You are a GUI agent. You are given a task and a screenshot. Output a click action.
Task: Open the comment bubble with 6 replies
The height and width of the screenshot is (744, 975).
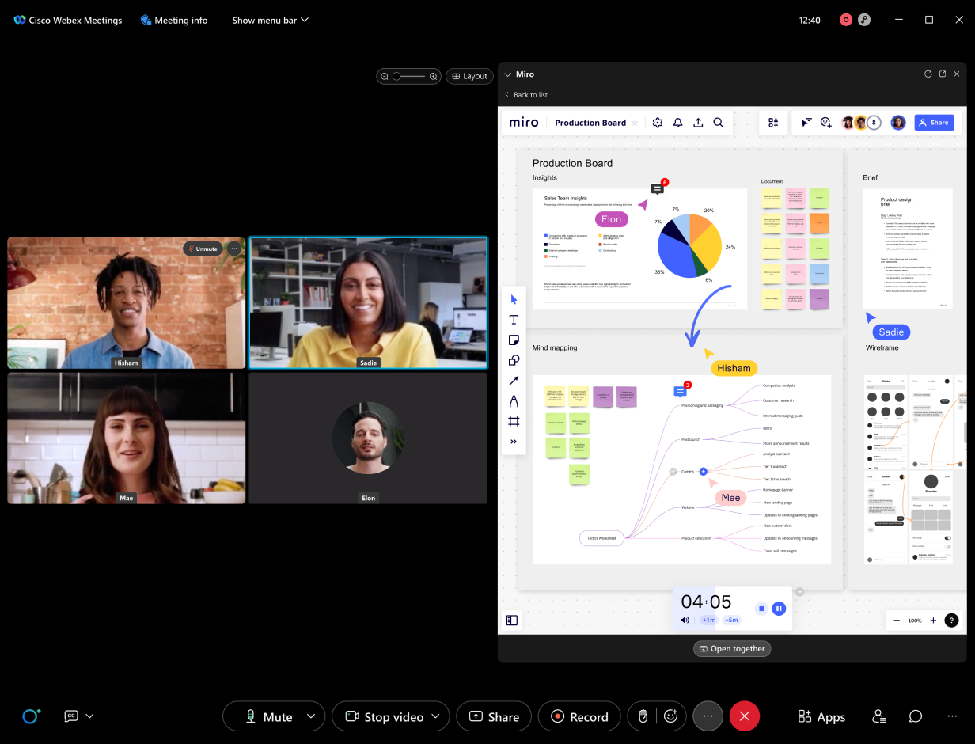(x=658, y=188)
